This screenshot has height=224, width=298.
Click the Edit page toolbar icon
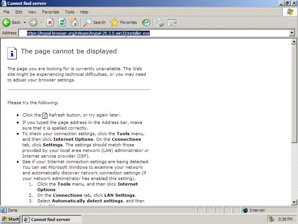click(172, 23)
